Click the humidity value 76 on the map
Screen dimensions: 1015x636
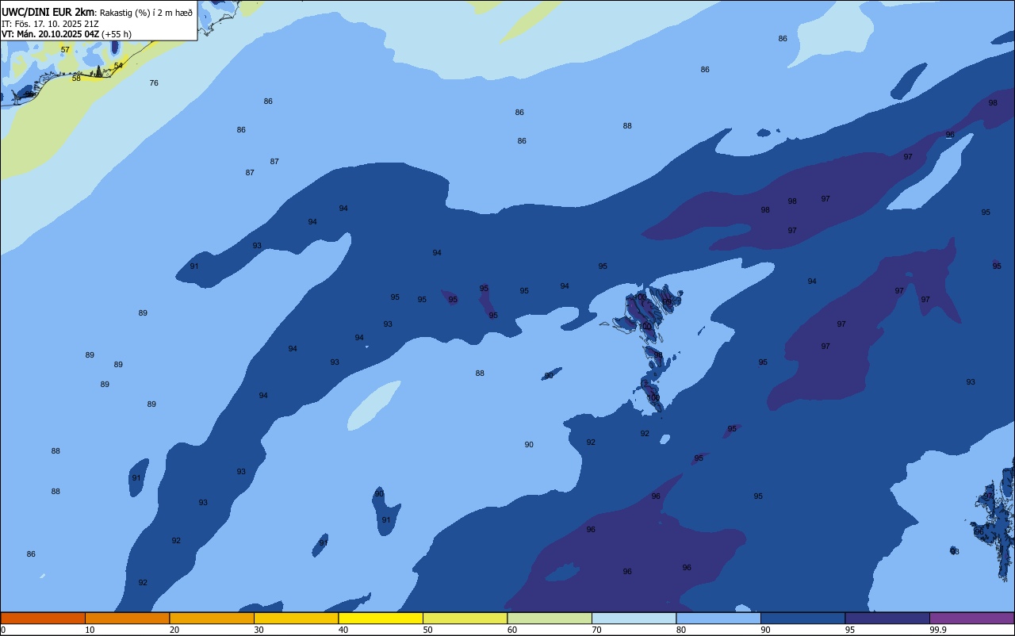tap(154, 82)
